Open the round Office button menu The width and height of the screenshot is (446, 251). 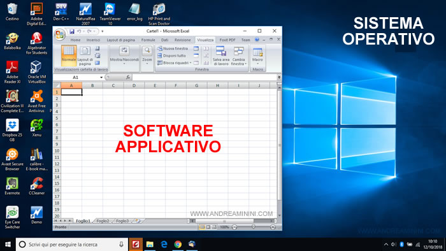(x=60, y=34)
